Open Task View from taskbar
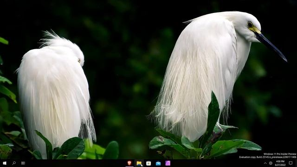297x167 pixels. tap(23, 163)
